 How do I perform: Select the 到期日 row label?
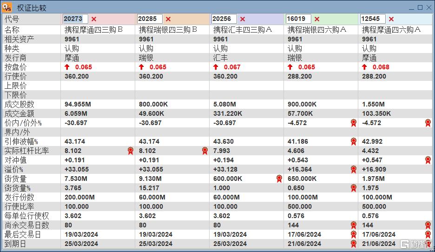point(15,244)
